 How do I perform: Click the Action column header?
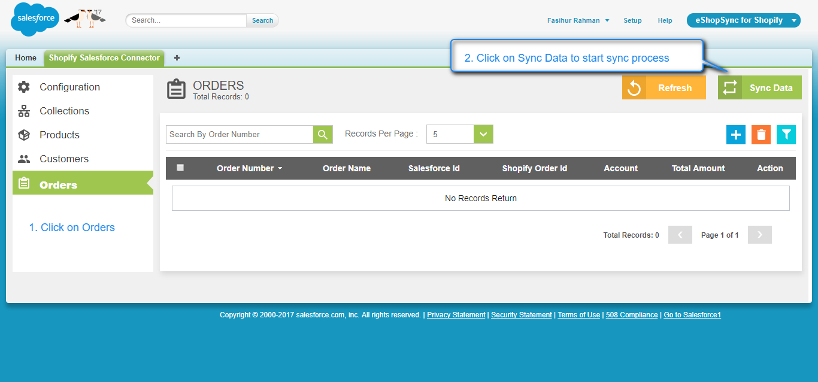(770, 168)
